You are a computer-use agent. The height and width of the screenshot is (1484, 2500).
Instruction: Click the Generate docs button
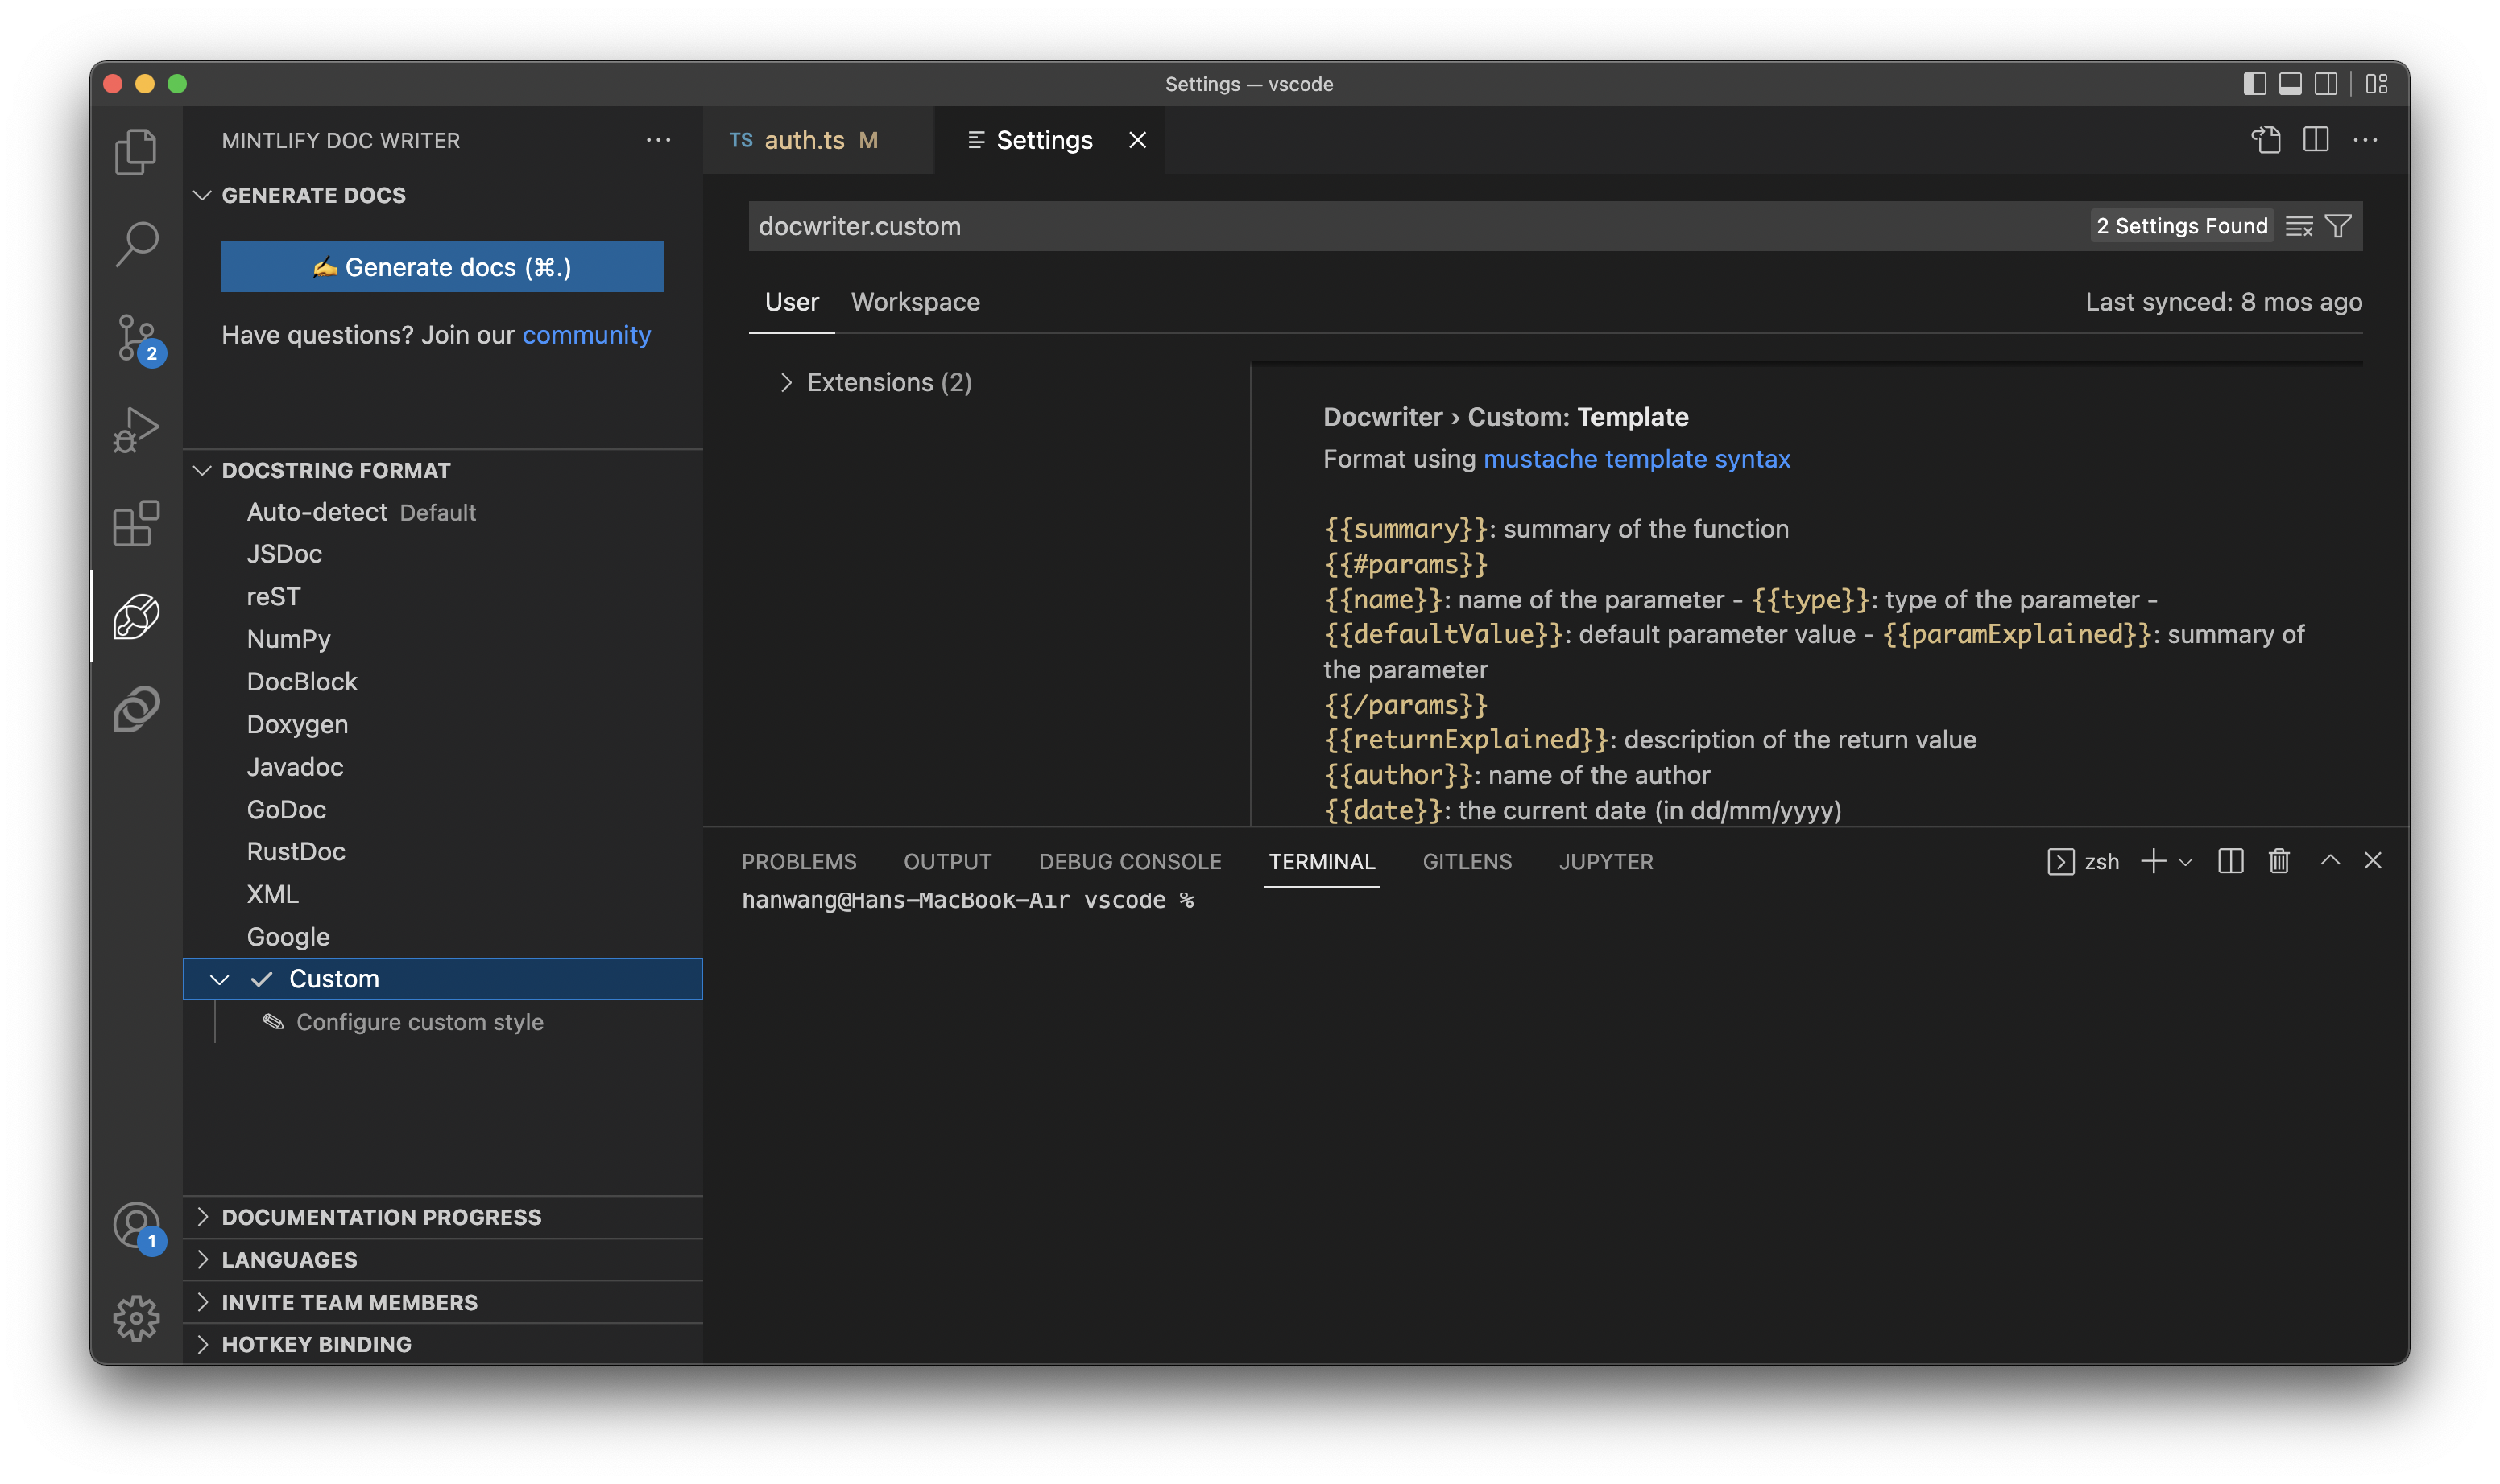pos(441,266)
